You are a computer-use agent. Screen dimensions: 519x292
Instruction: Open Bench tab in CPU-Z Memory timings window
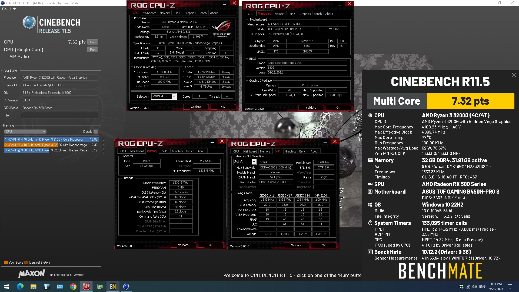click(x=190, y=151)
